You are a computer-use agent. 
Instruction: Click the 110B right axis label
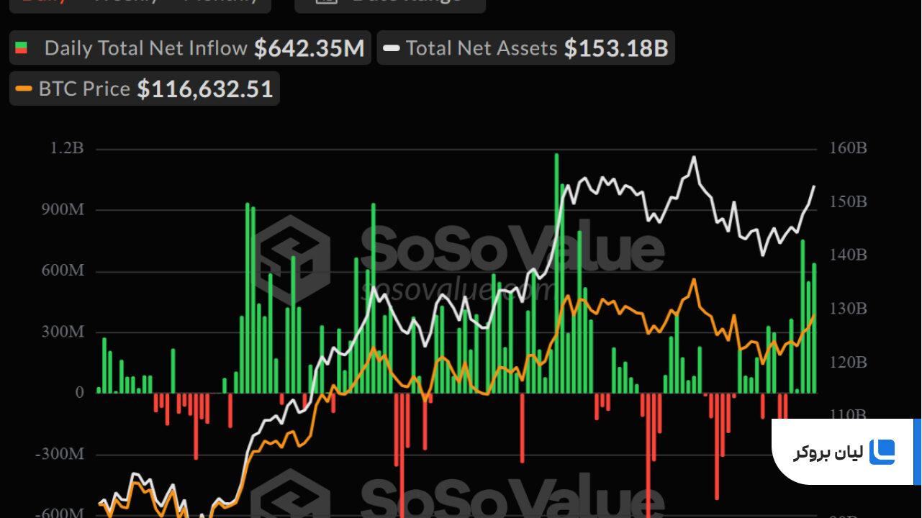(x=848, y=415)
